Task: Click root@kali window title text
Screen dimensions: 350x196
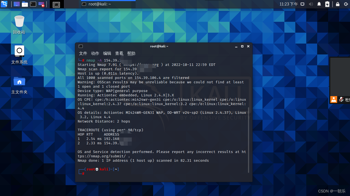Action: coord(159,46)
